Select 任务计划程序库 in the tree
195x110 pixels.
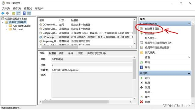[17, 22]
